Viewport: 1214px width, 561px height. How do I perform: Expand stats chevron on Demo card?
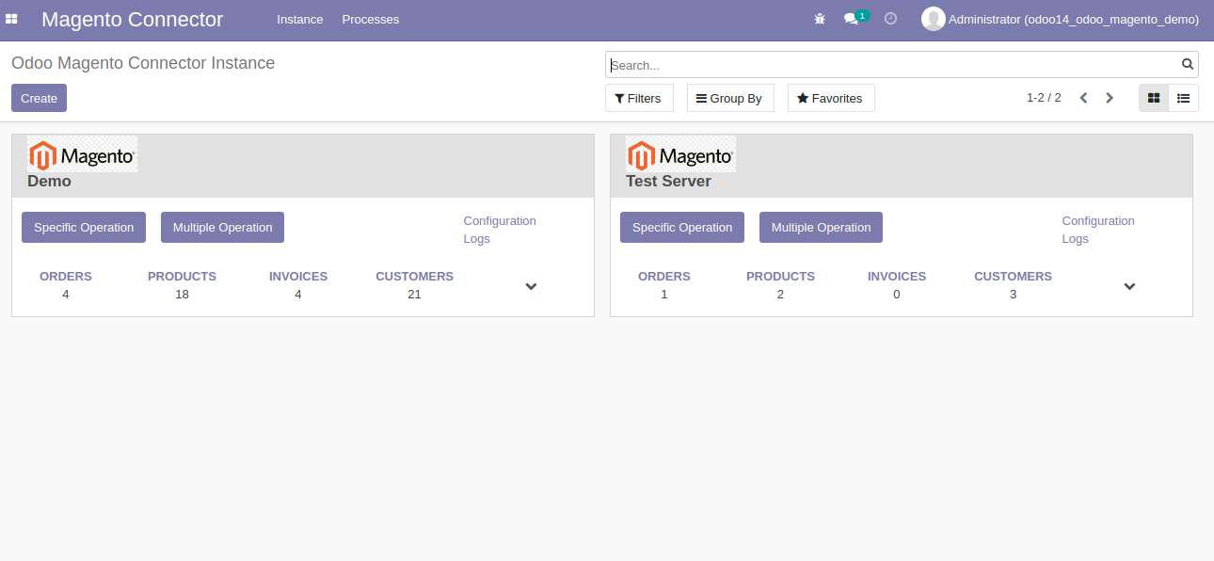pos(531,286)
